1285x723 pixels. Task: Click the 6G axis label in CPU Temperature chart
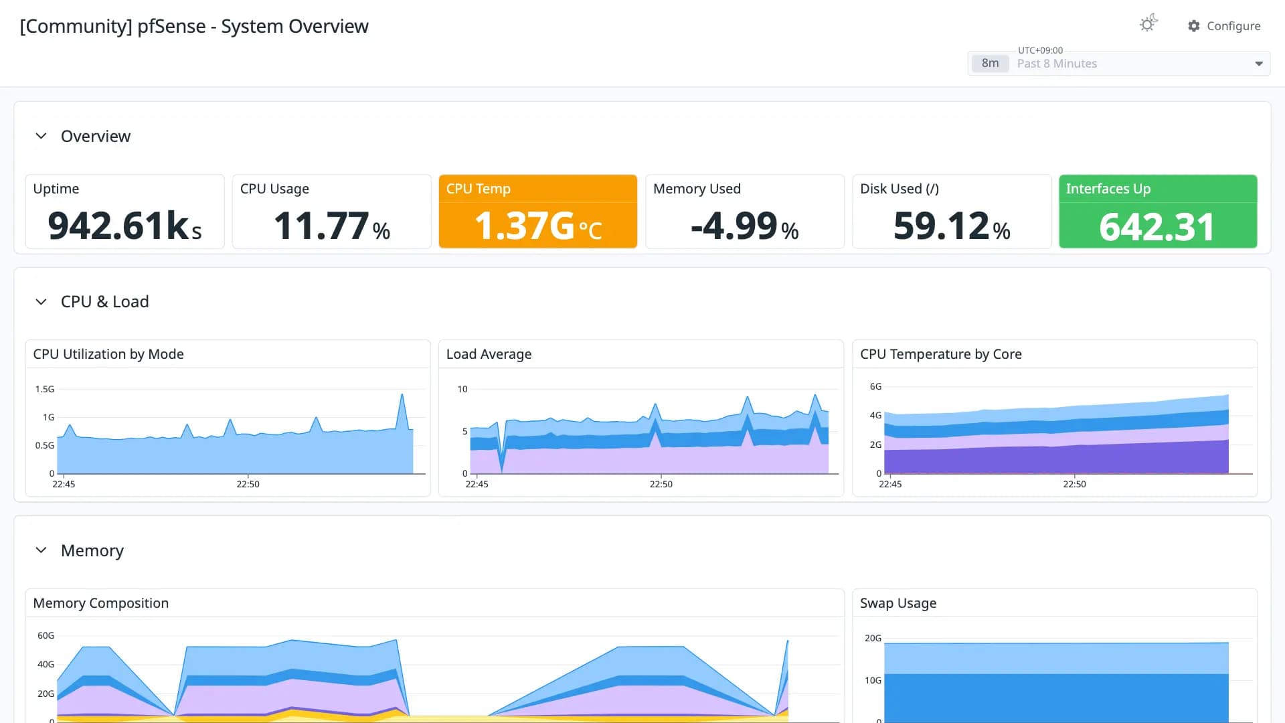[875, 386]
